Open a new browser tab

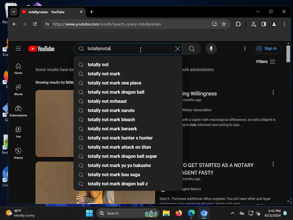tap(91, 12)
